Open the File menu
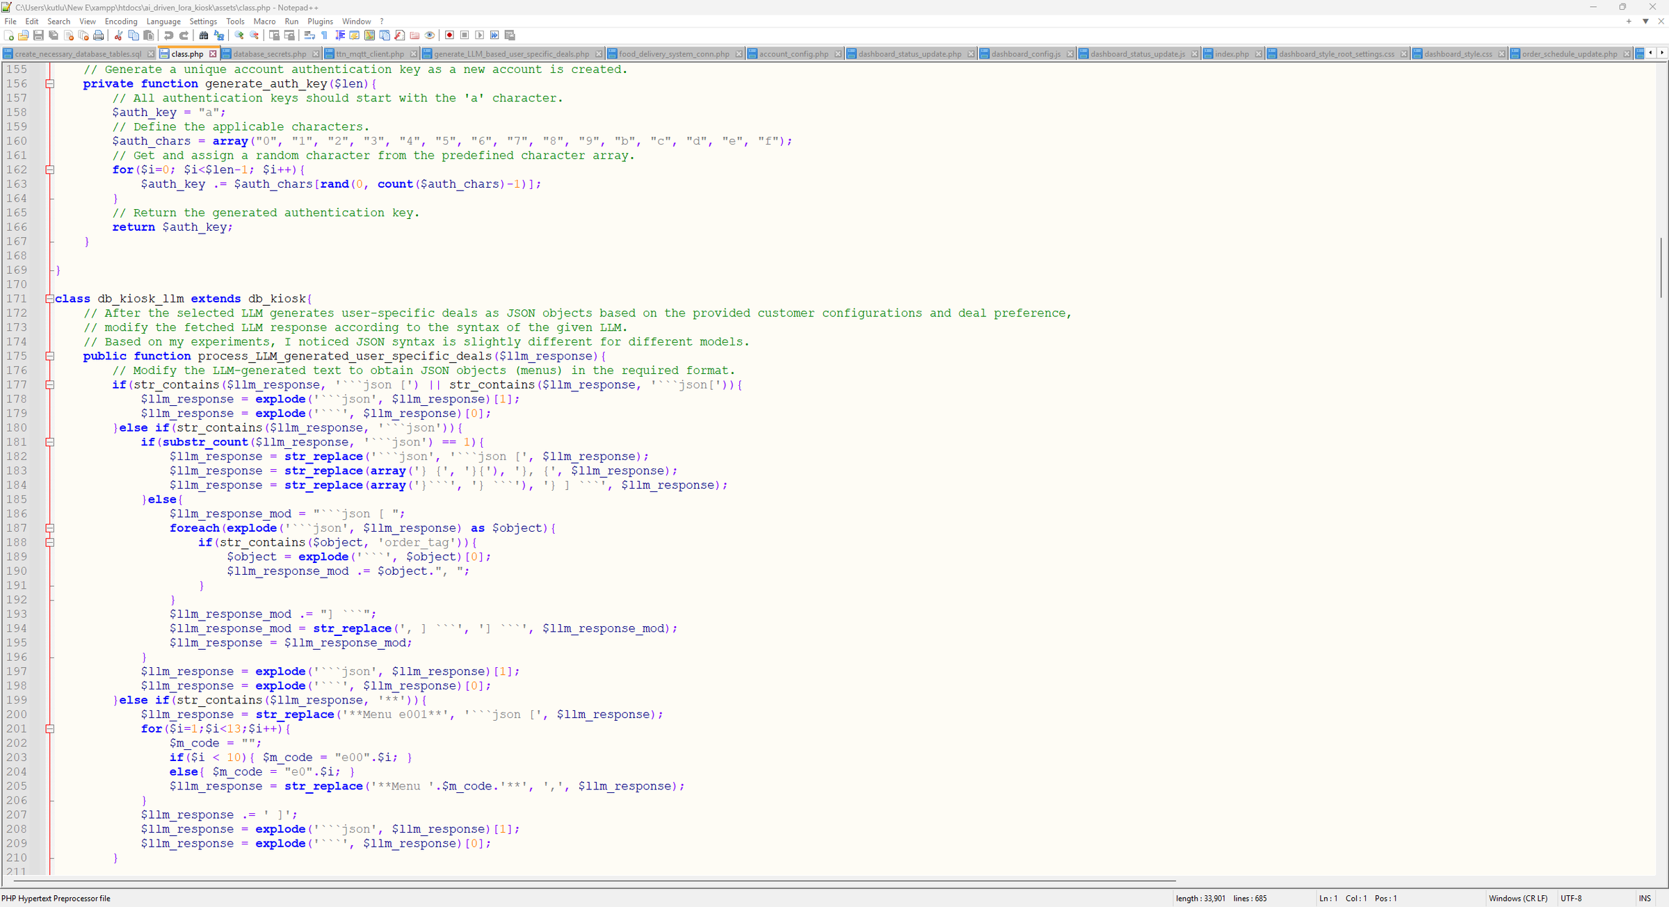The height and width of the screenshot is (907, 1669). tap(10, 22)
